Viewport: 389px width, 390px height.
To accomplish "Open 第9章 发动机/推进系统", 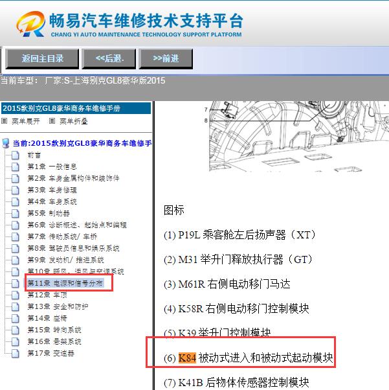I will pos(65,260).
